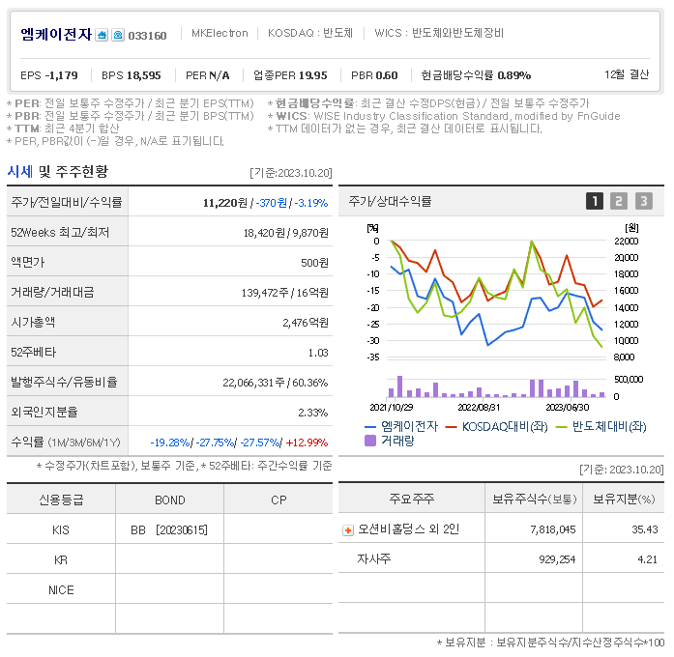The width and height of the screenshot is (674, 657).
Task: Open the homepage icon beside 엠케이전자
Action: pyautogui.click(x=102, y=35)
